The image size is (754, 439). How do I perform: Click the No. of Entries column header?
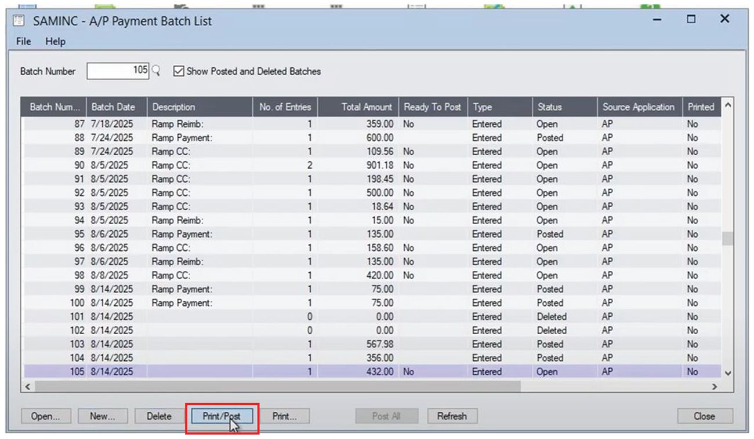285,107
